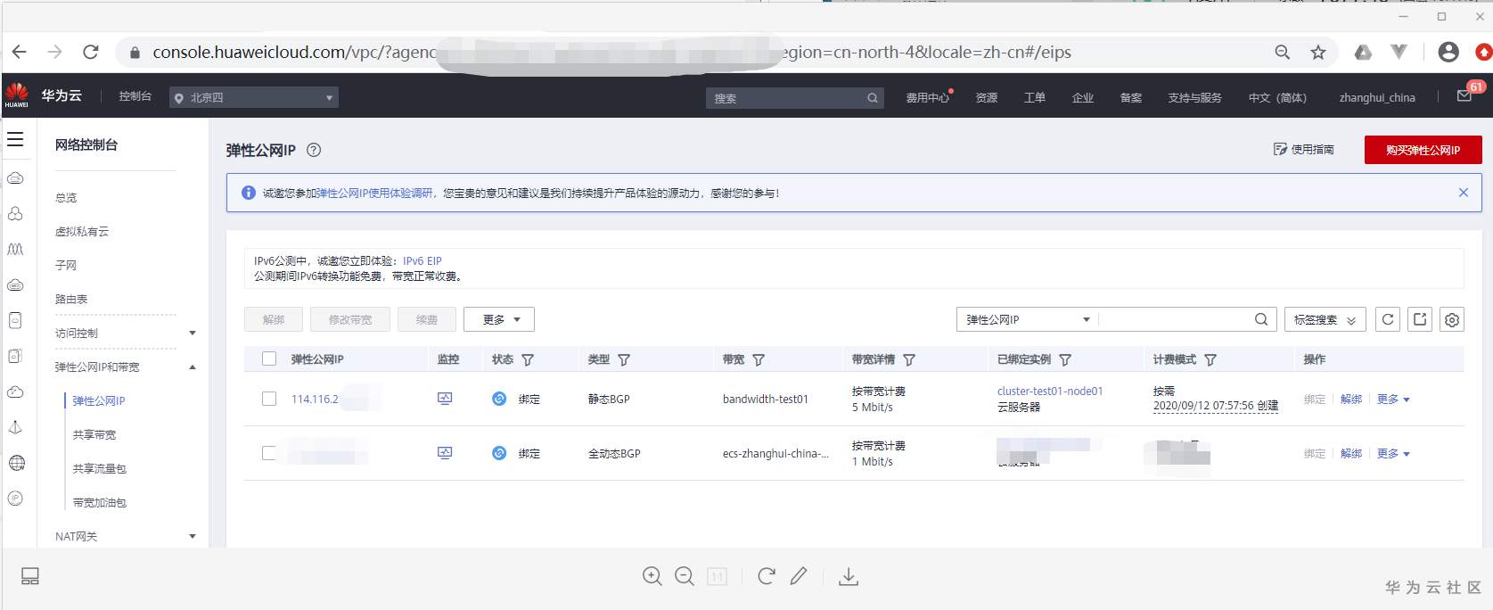Rotate image with bottom viewer toolbar
This screenshot has height=610, width=1493.
pyautogui.click(x=766, y=576)
